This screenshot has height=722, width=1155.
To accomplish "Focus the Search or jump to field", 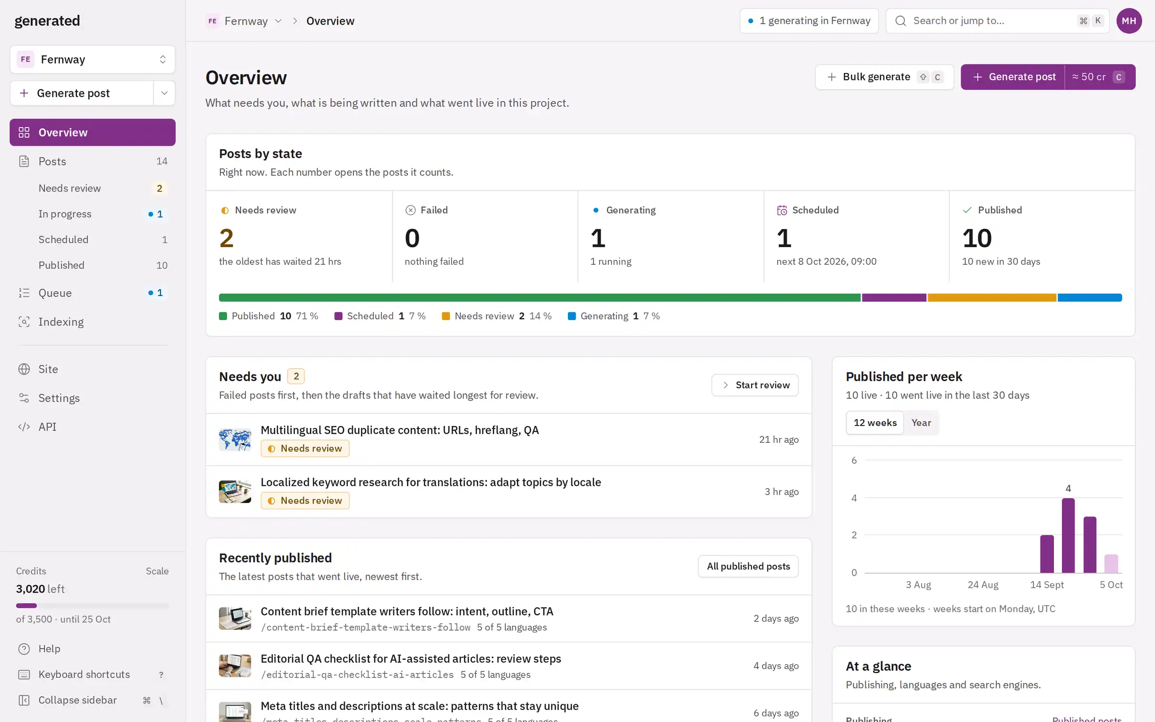I will pyautogui.click(x=997, y=21).
